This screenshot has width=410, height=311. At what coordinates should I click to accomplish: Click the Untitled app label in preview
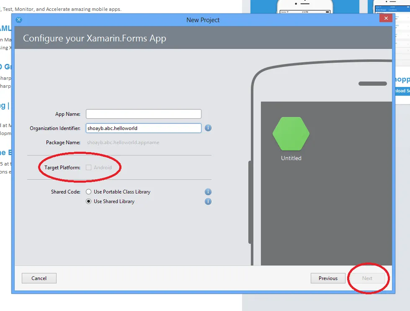click(291, 158)
